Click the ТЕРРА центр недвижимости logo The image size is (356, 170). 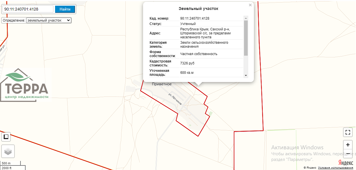tap(25, 85)
